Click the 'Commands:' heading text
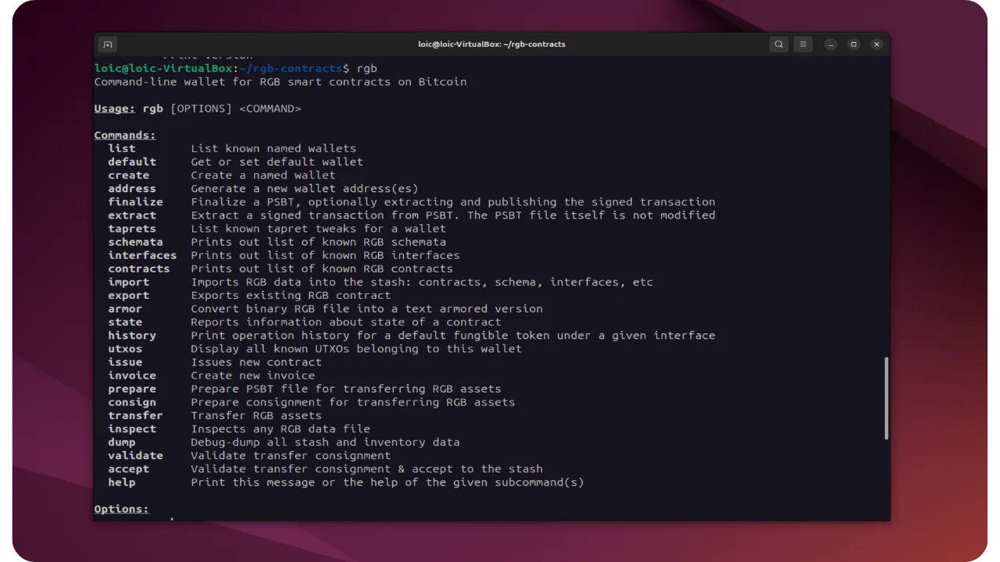 click(123, 135)
